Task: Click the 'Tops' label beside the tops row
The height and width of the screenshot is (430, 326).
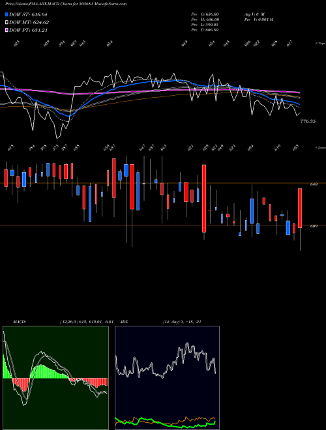Action: click(x=320, y=44)
